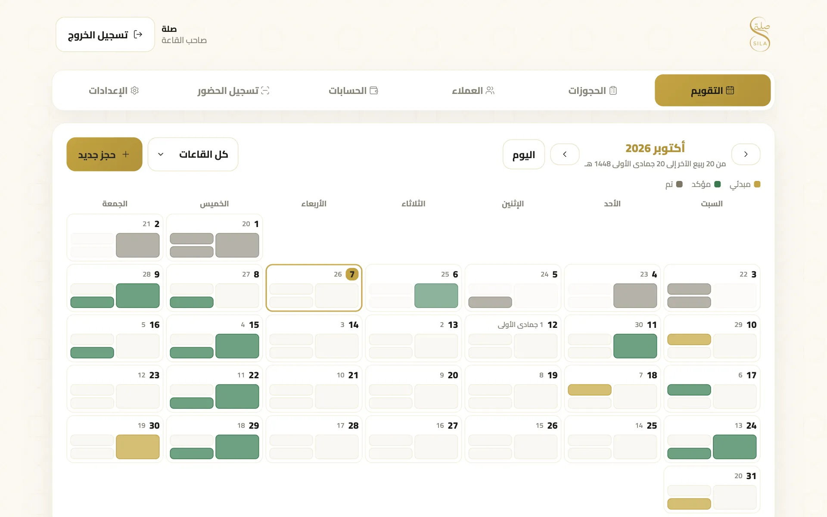This screenshot has height=517, width=827.
Task: Open the الإعدادات tab
Action: (114, 90)
